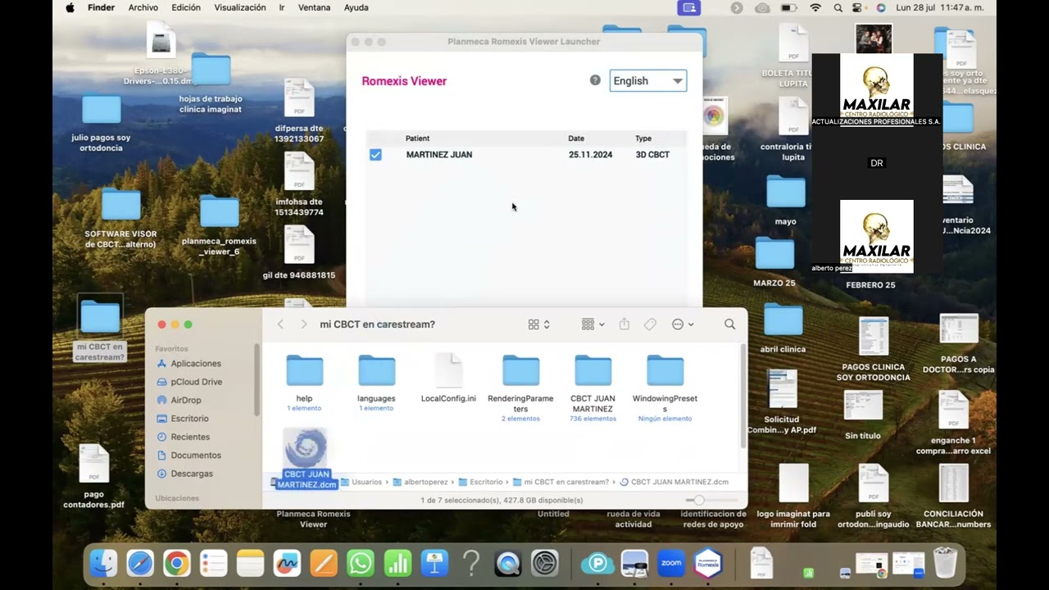Image resolution: width=1049 pixels, height=590 pixels.
Task: Click the Spotlight search icon in menu bar
Action: click(838, 7)
